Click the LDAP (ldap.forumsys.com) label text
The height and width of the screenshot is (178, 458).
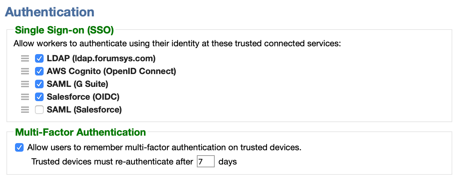coord(101,58)
